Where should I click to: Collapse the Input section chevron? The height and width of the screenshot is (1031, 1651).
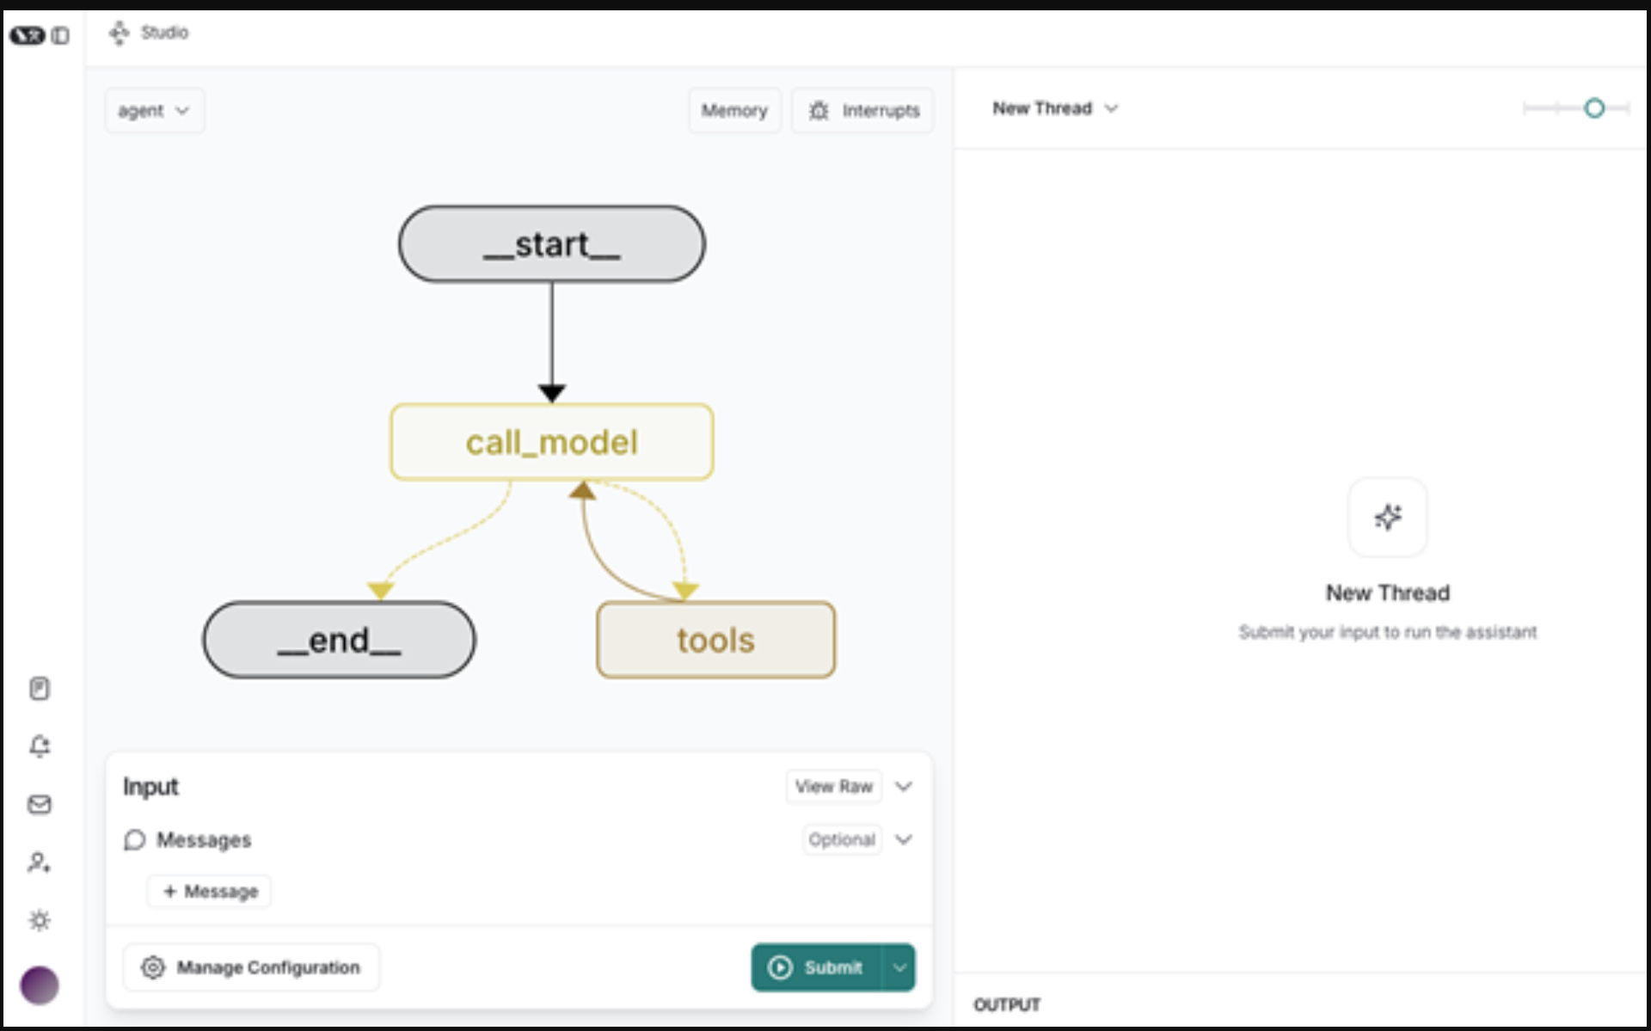(904, 786)
